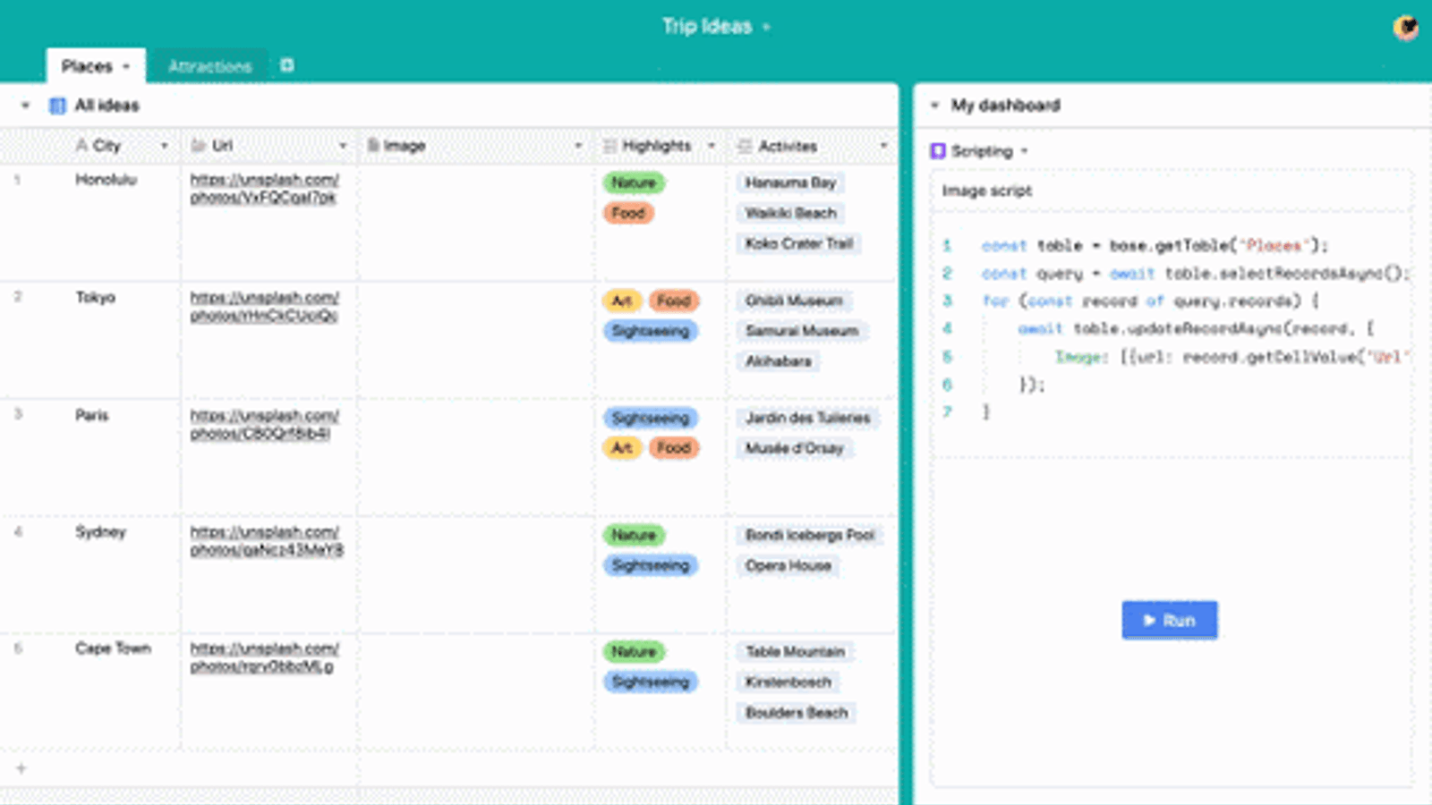The width and height of the screenshot is (1432, 805).
Task: Select the Tokyo city cell
Action: (95, 298)
